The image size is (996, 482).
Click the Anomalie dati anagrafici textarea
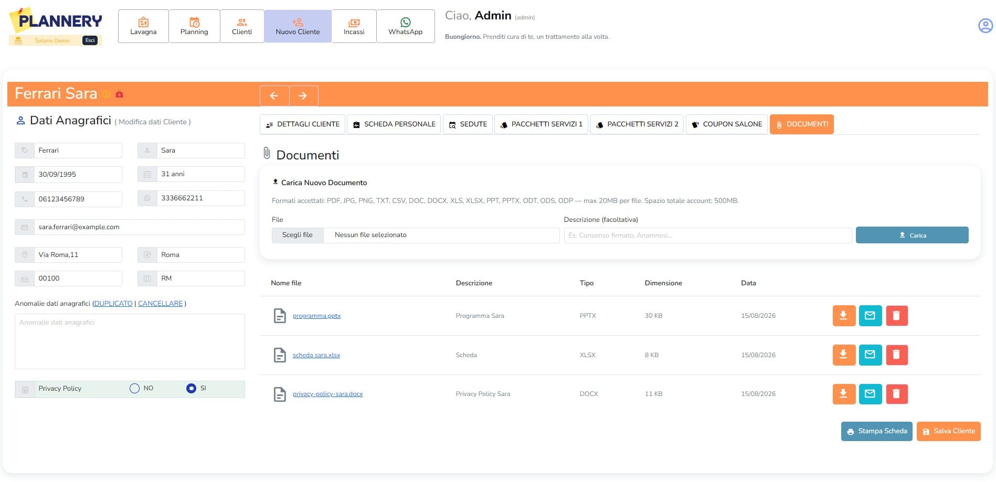coord(130,341)
